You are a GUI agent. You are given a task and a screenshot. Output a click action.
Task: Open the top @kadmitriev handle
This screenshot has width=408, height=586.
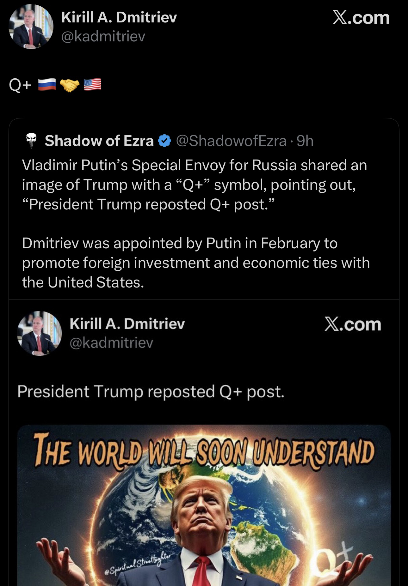[103, 37]
